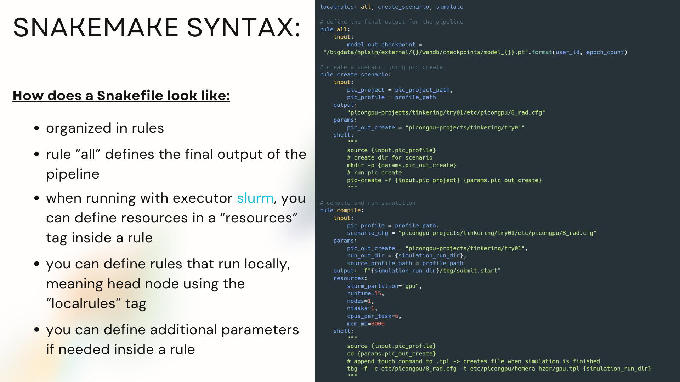680x382 pixels.
Task: Click the 'slurm_partition="gpu",' line
Action: [385, 286]
